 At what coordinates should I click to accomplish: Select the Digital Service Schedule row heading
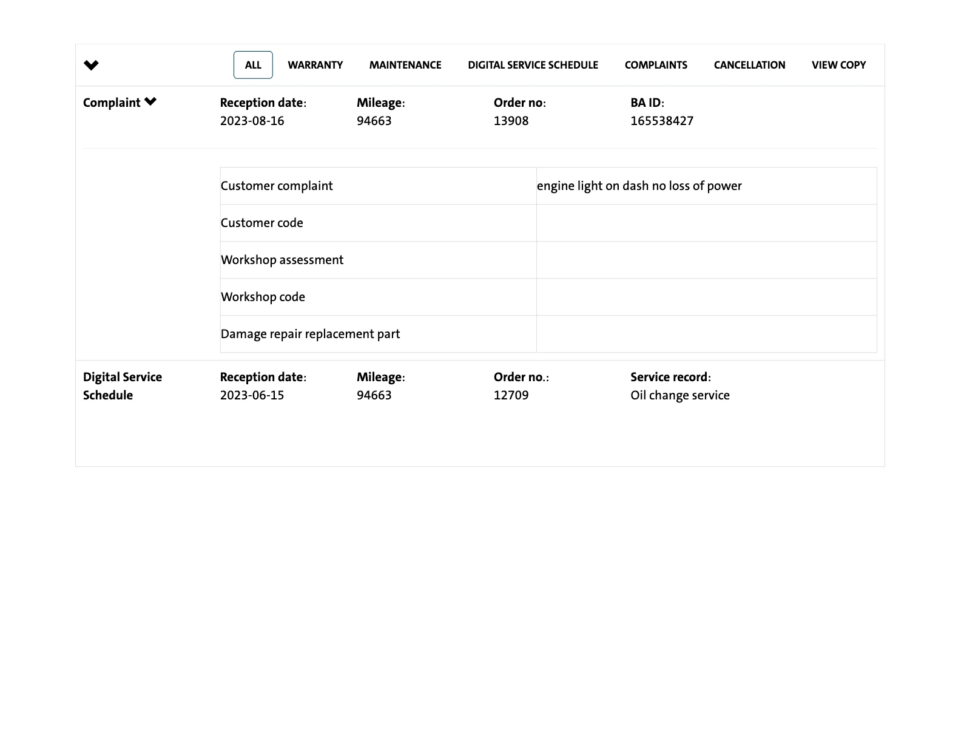tap(122, 386)
